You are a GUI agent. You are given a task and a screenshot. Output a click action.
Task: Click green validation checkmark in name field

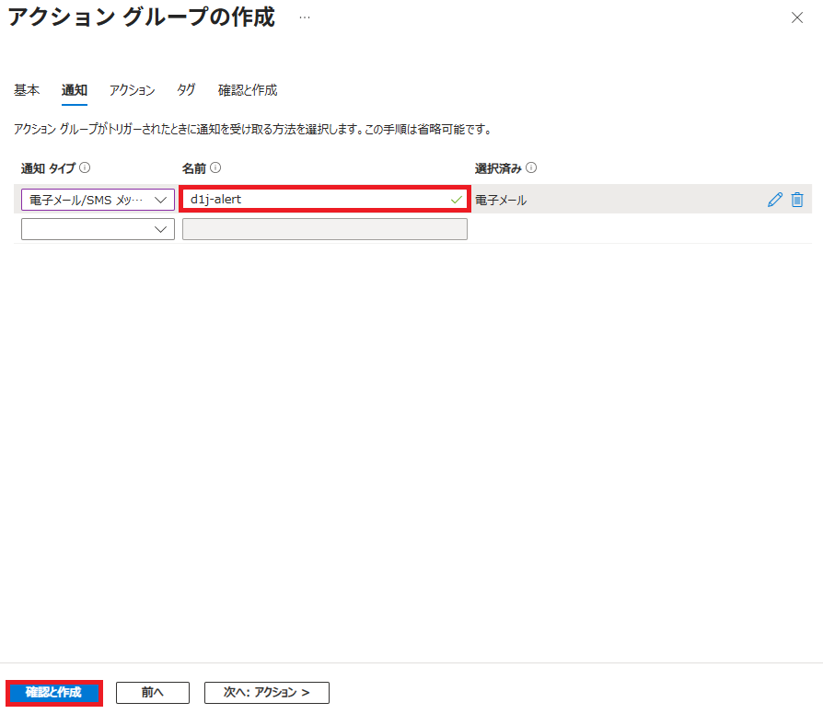[x=457, y=200]
